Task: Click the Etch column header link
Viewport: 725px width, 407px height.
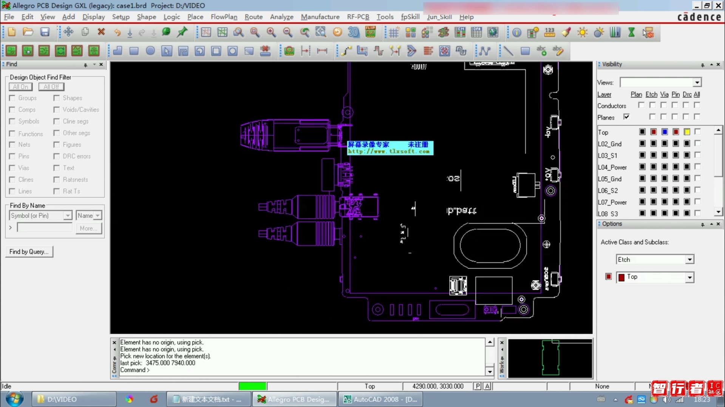Action: click(x=651, y=94)
